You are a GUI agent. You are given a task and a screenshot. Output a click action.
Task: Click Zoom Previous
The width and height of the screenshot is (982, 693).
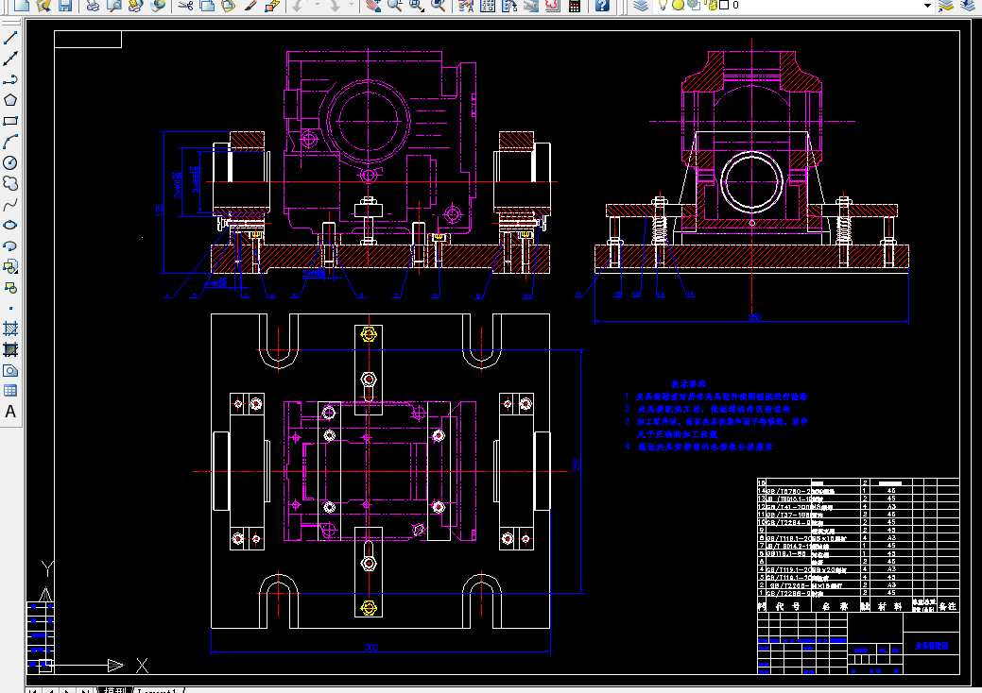click(x=439, y=5)
